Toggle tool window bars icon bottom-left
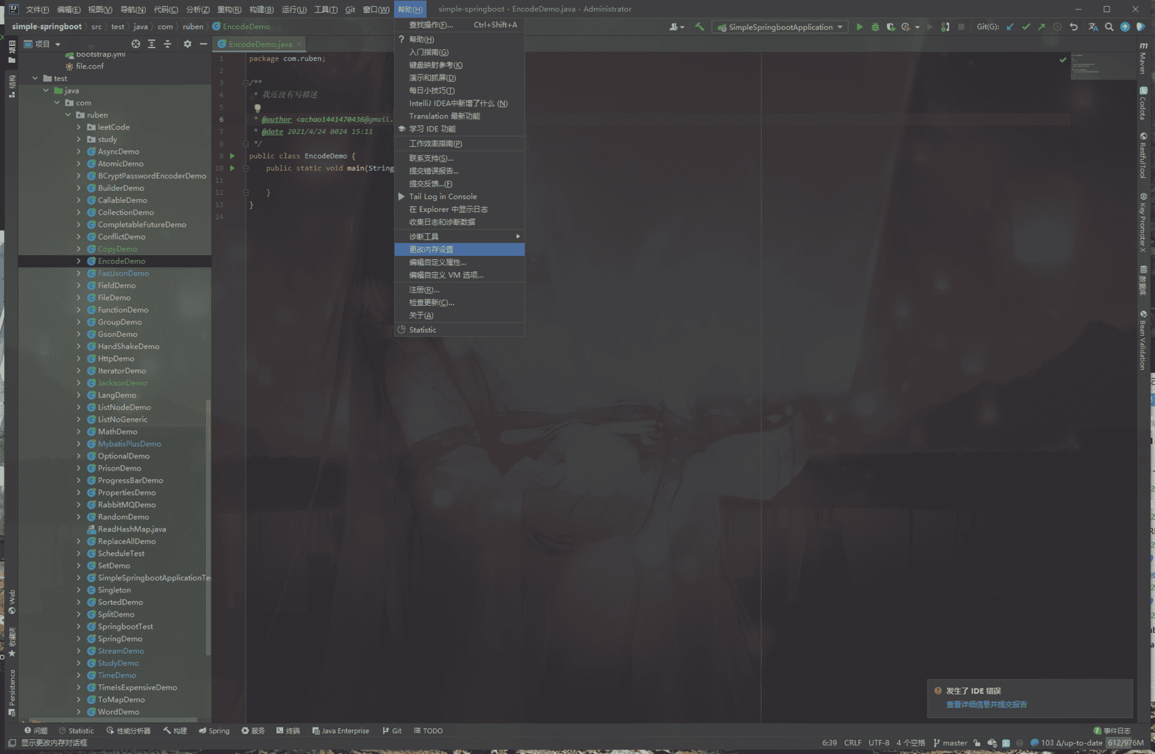The image size is (1155, 754). [x=12, y=742]
